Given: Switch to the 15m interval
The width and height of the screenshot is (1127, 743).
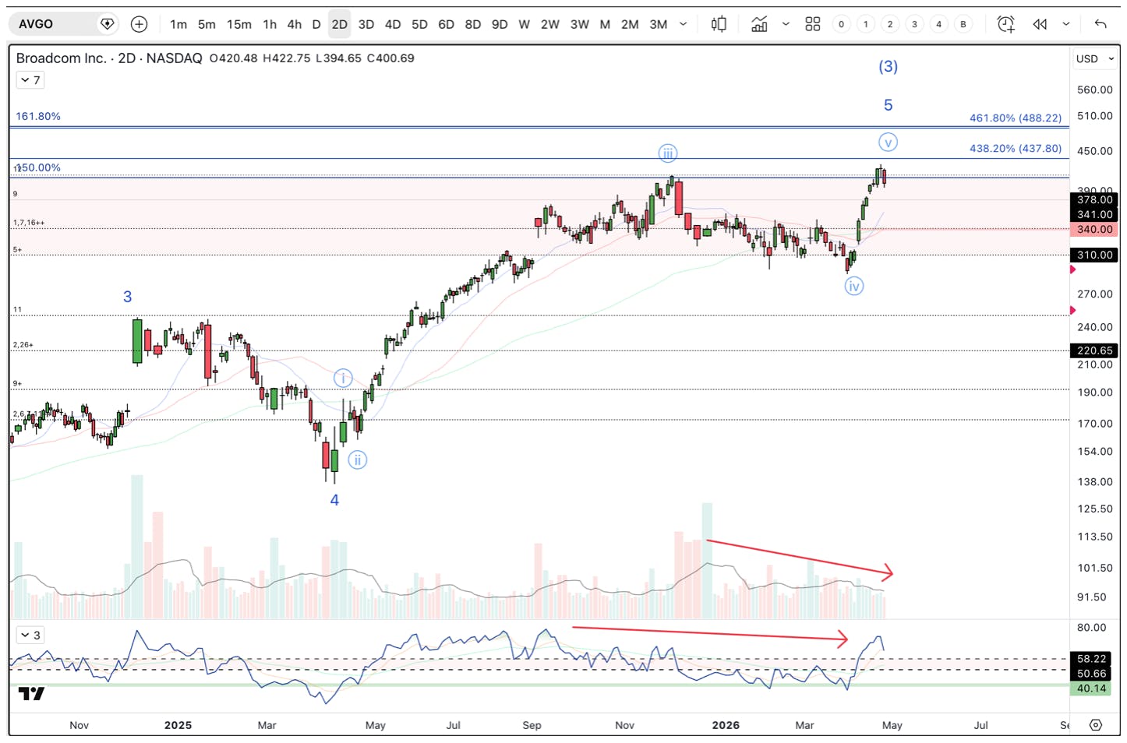Looking at the screenshot, I should tap(239, 24).
